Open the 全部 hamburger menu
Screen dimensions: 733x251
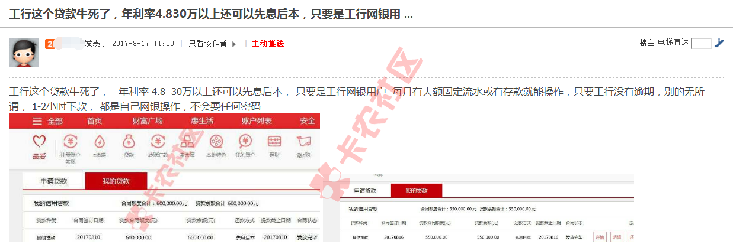(47, 121)
